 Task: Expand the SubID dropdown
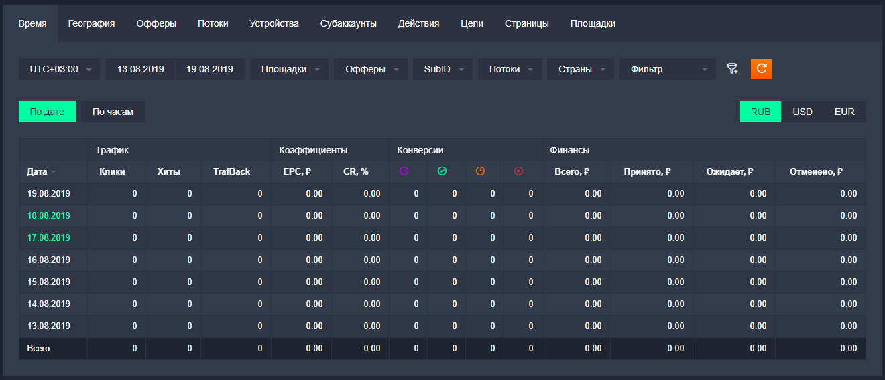pos(442,69)
